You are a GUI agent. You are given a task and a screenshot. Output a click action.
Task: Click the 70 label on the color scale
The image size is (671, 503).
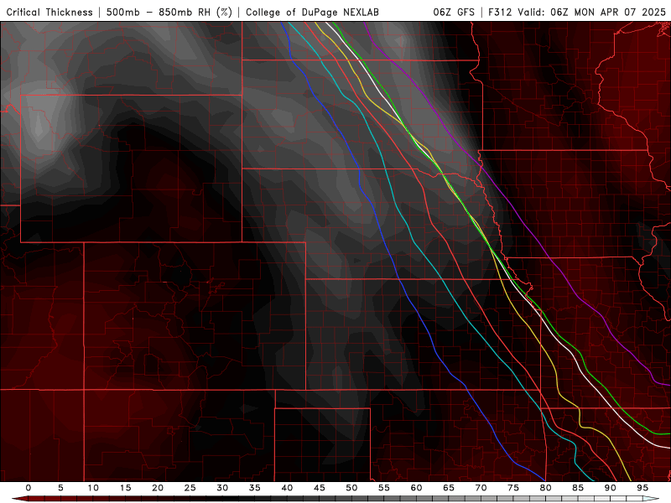481,488
